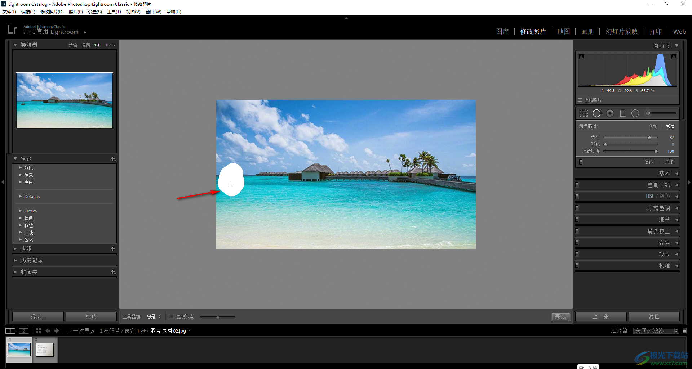The width and height of the screenshot is (692, 369).
Task: Expand the Defaults preset group
Action: pos(21,197)
